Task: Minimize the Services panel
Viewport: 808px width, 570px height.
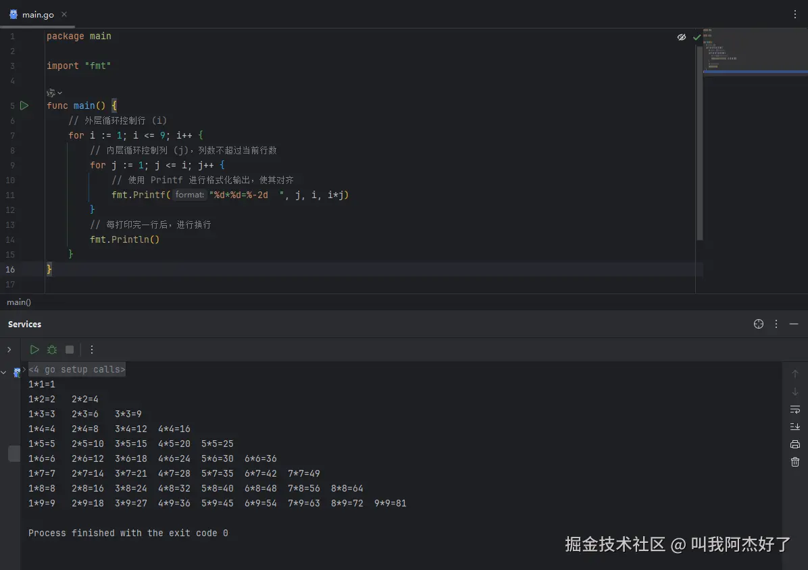Action: 794,324
